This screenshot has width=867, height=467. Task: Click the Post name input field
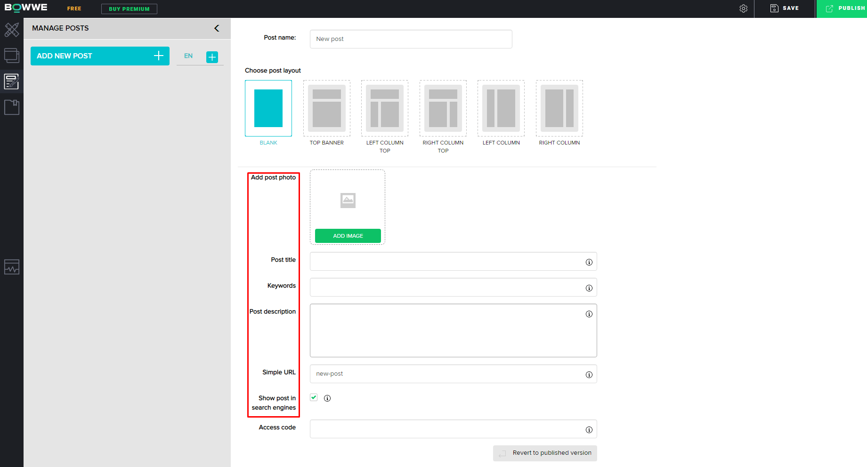tap(411, 39)
